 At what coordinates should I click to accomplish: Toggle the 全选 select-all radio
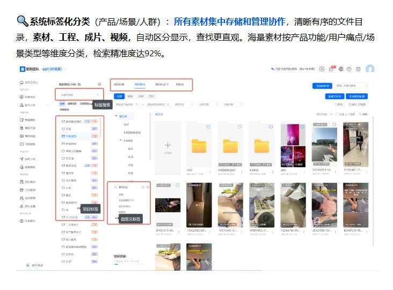click(337, 114)
